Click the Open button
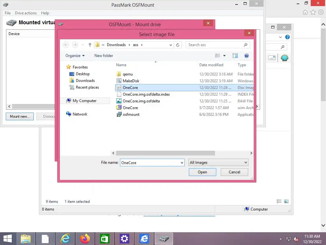 [x=202, y=172]
